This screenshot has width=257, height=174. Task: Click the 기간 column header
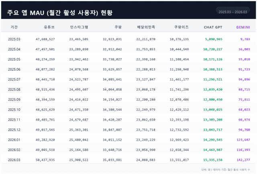click(x=14, y=27)
